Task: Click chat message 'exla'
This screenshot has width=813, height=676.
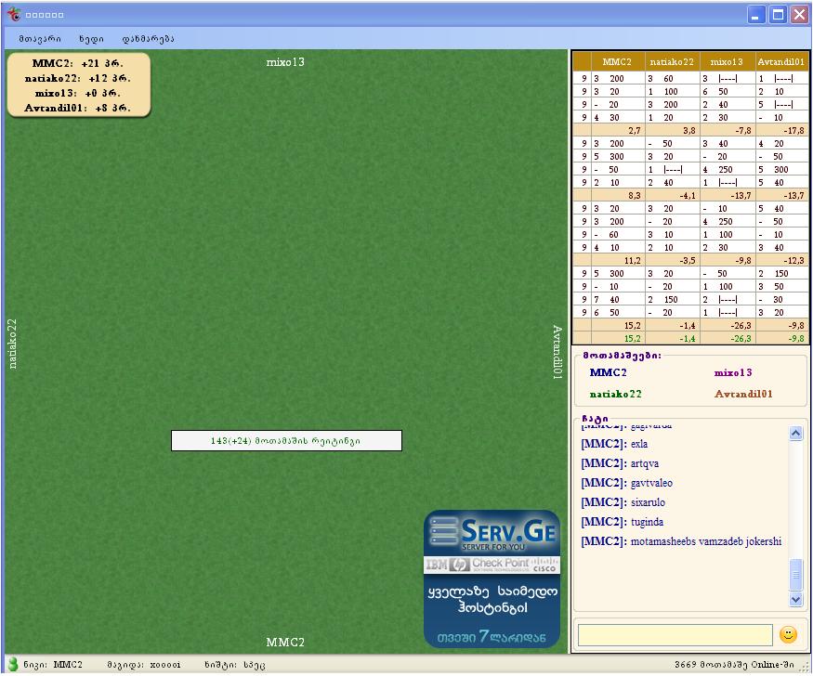Action: coord(639,445)
